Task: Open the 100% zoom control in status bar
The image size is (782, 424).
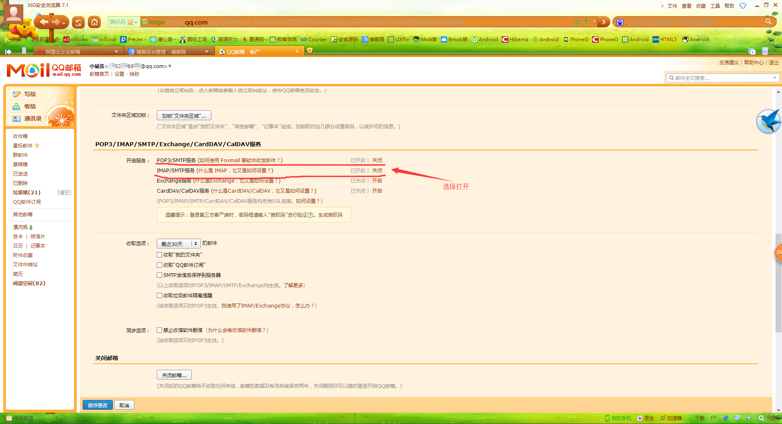Action: 769,418
